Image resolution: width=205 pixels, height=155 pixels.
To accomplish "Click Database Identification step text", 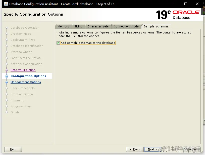I will (27, 46).
